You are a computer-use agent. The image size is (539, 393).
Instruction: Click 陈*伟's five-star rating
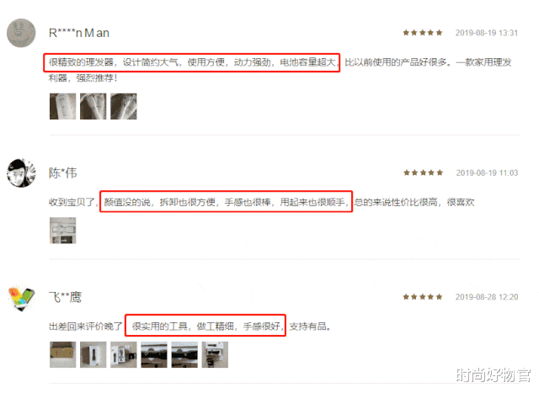click(423, 173)
